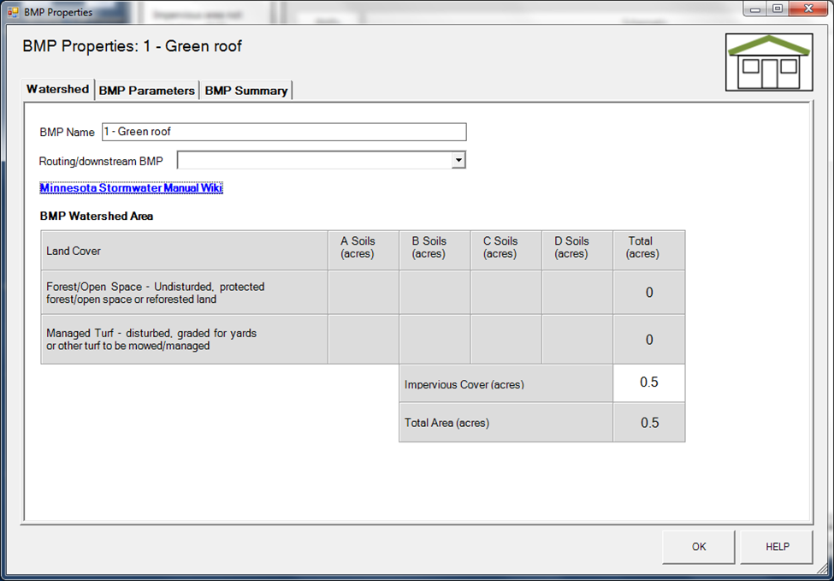This screenshot has height=581, width=834.
Task: Click the green roof house icon
Action: point(768,62)
